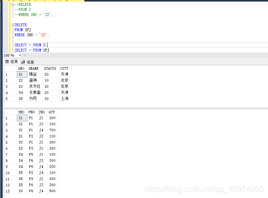Collapse the commented DELETE code block
Image resolution: width=268 pixels, height=198 pixels.
13,4
